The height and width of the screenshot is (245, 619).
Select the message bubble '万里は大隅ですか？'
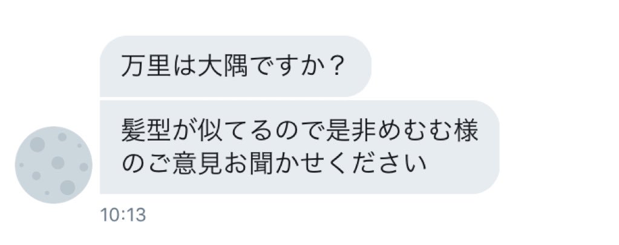[235, 66]
